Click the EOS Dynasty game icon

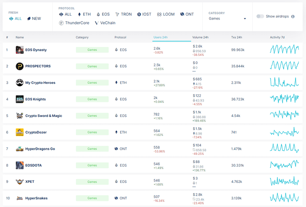click(x=19, y=50)
